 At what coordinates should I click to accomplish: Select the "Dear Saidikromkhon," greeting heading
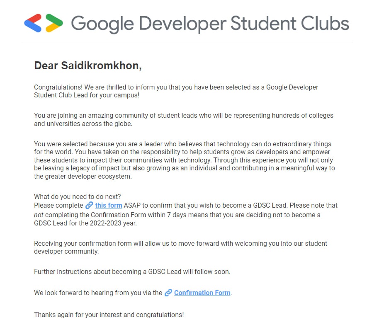88,65
